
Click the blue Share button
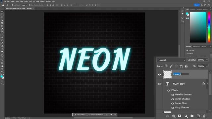pos(196,5)
